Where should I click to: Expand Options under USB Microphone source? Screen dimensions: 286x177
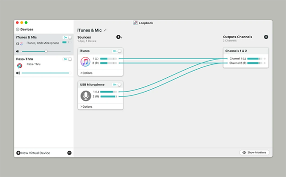86,107
